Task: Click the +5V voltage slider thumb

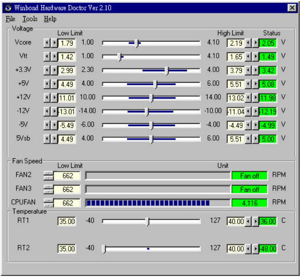Action: 156,84
